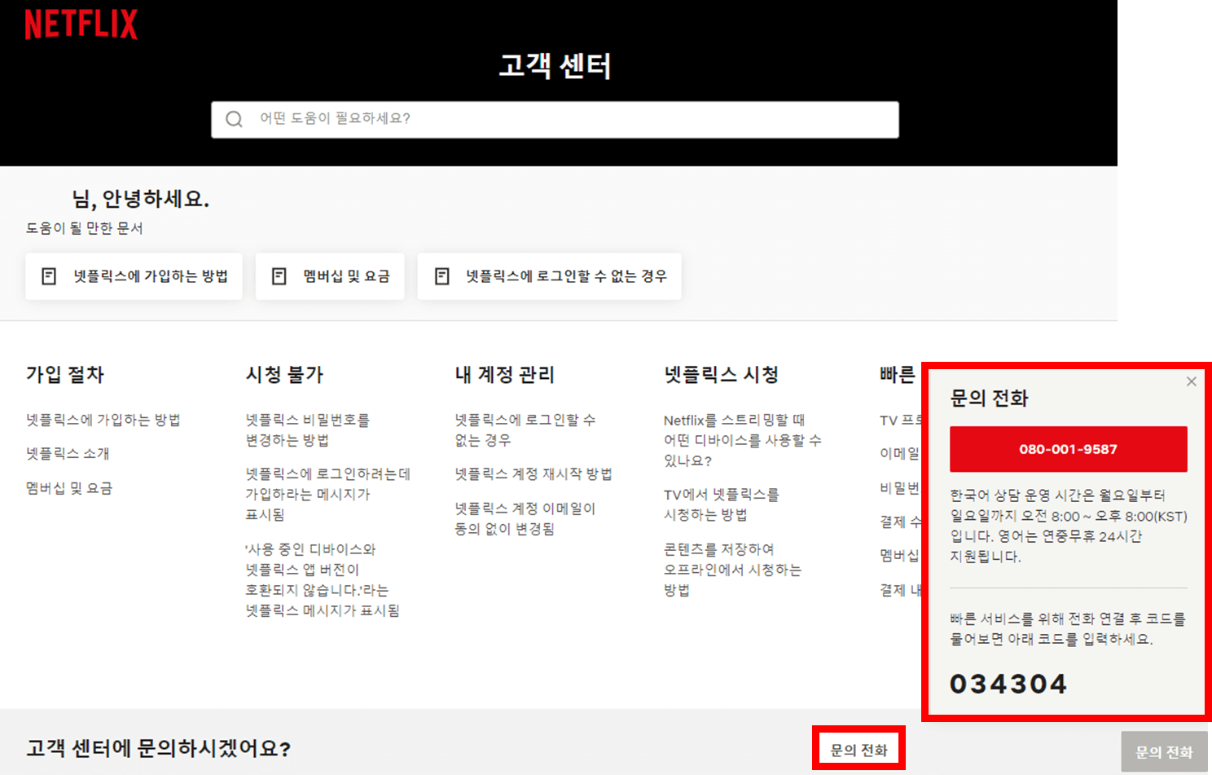Open the '넷플릭스에 가입하는 방법' article card
This screenshot has height=775, width=1212.
point(134,276)
